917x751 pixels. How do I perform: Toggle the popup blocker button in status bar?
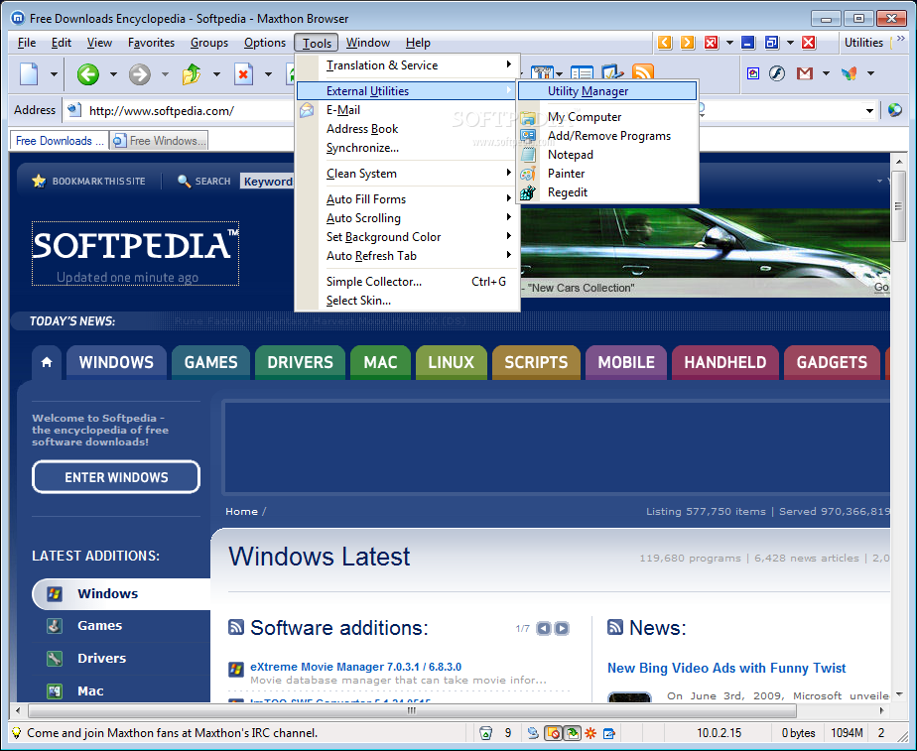click(553, 733)
